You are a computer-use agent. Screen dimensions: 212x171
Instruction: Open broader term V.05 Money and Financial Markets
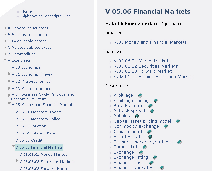[x=150, y=42]
